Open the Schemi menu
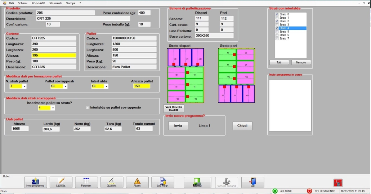 point(23,3)
